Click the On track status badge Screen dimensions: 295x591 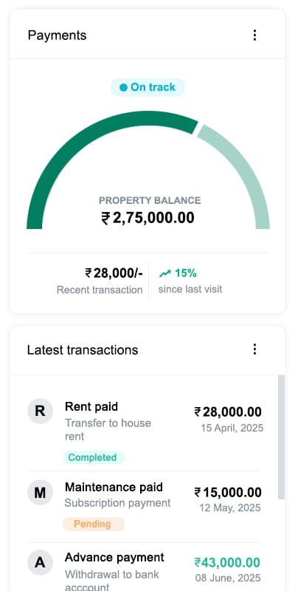(x=147, y=87)
